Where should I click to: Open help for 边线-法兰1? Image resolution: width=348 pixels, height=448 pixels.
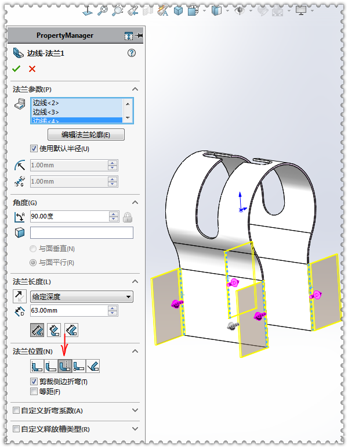[x=132, y=53]
